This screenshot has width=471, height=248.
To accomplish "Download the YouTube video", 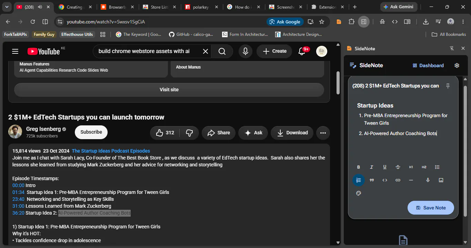I will [292, 133].
